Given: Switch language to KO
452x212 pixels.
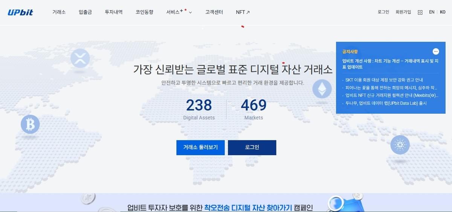Looking at the screenshot, I should (443, 12).
